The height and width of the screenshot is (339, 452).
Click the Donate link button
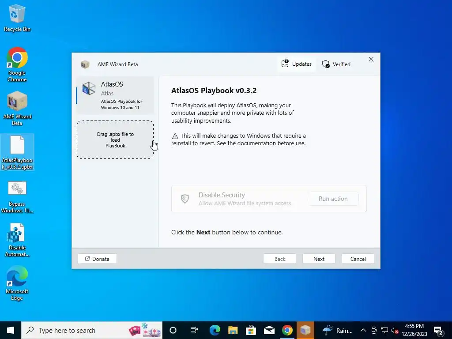(x=97, y=259)
